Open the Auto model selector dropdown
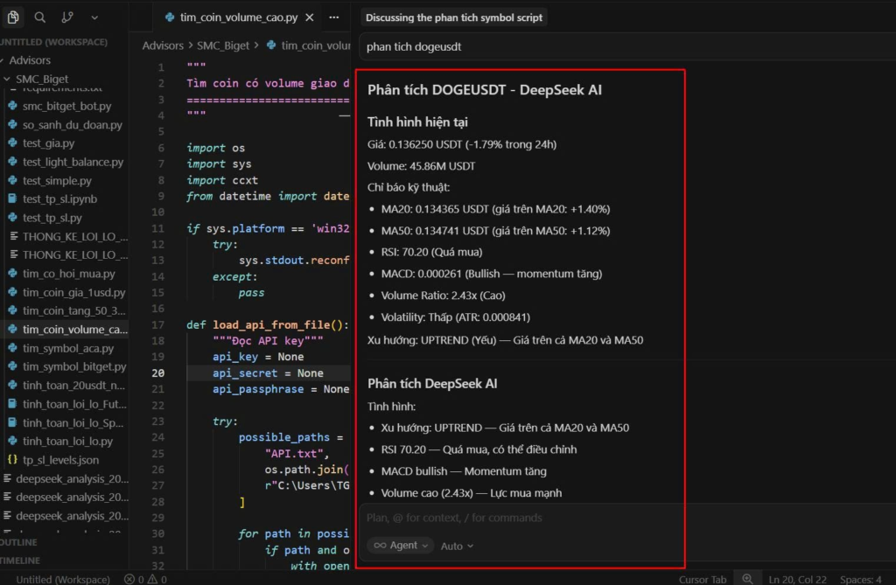The height and width of the screenshot is (585, 896). 457,546
